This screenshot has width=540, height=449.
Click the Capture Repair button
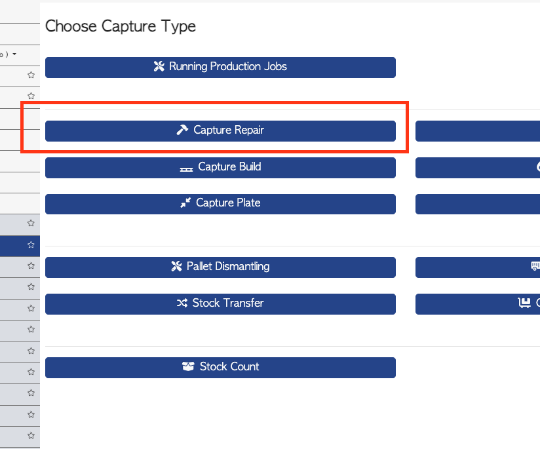pyautogui.click(x=220, y=131)
